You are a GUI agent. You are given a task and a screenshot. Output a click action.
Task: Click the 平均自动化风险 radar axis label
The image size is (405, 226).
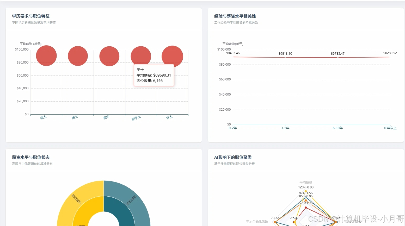pyautogui.click(x=257, y=222)
